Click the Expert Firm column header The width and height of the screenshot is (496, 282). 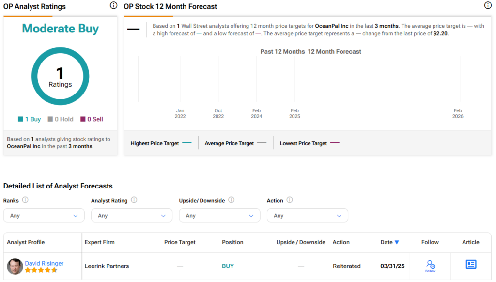click(100, 242)
